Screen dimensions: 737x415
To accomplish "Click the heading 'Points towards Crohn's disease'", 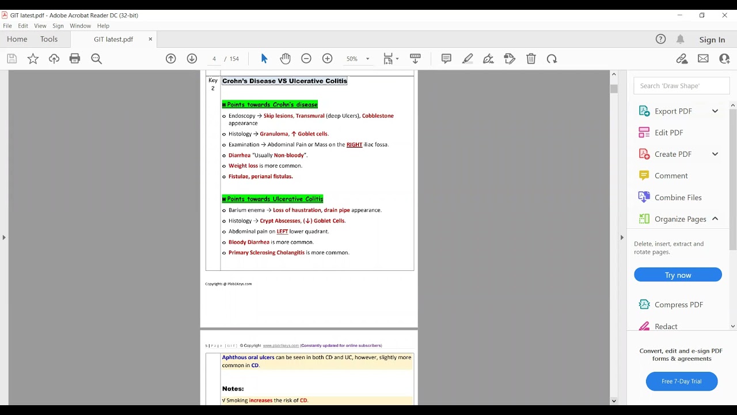I will point(270,104).
